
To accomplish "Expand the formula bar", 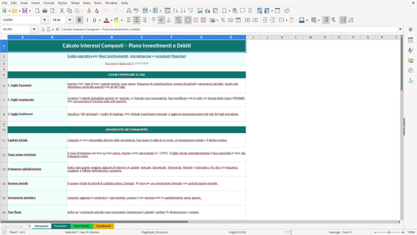I will (400, 29).
